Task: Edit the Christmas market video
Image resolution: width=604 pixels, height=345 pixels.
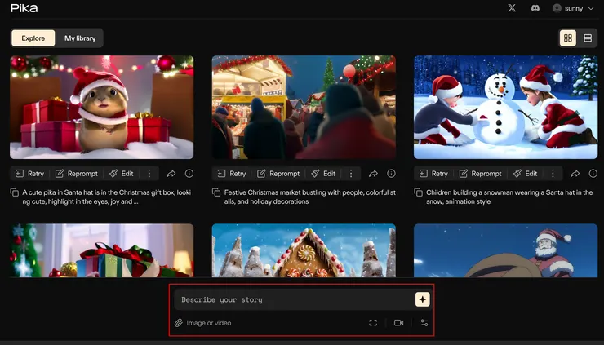Action: [323, 174]
